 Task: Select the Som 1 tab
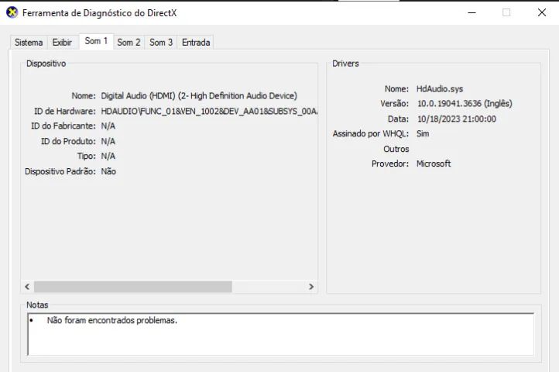96,41
